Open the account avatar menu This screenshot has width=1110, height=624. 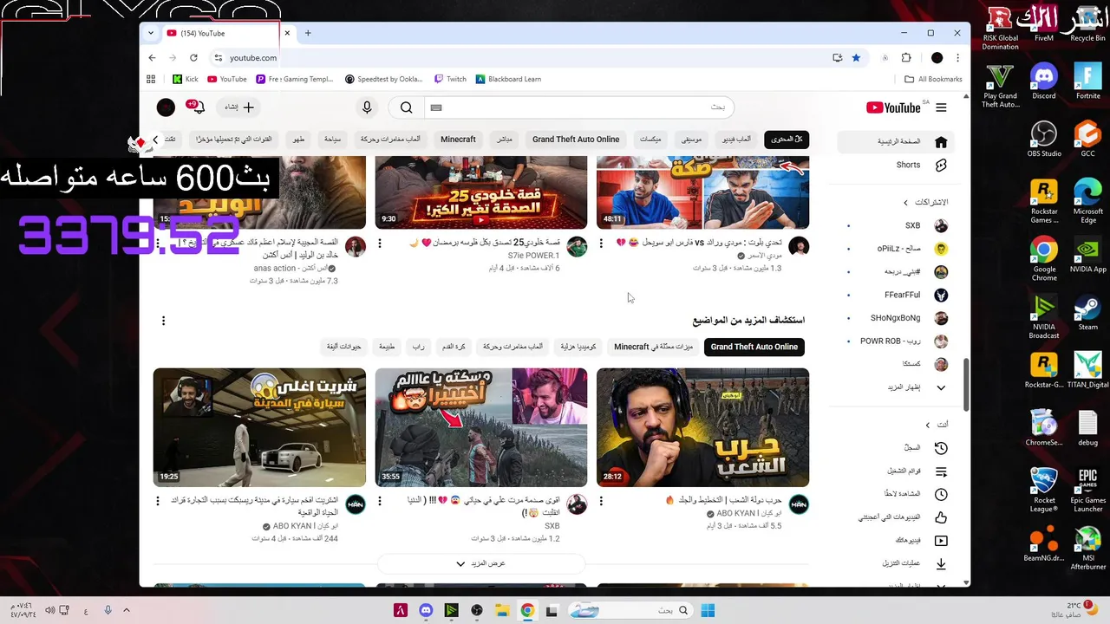coord(166,107)
